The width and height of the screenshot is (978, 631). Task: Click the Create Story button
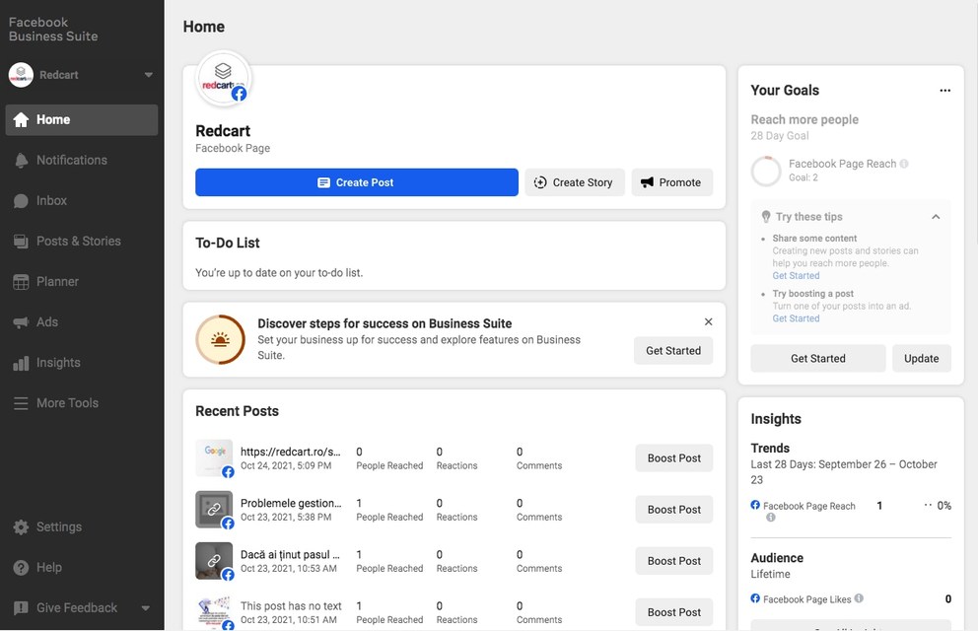574,182
